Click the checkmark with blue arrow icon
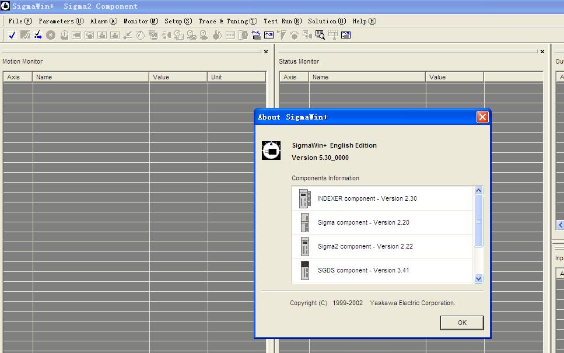564x353 pixels. [x=38, y=35]
